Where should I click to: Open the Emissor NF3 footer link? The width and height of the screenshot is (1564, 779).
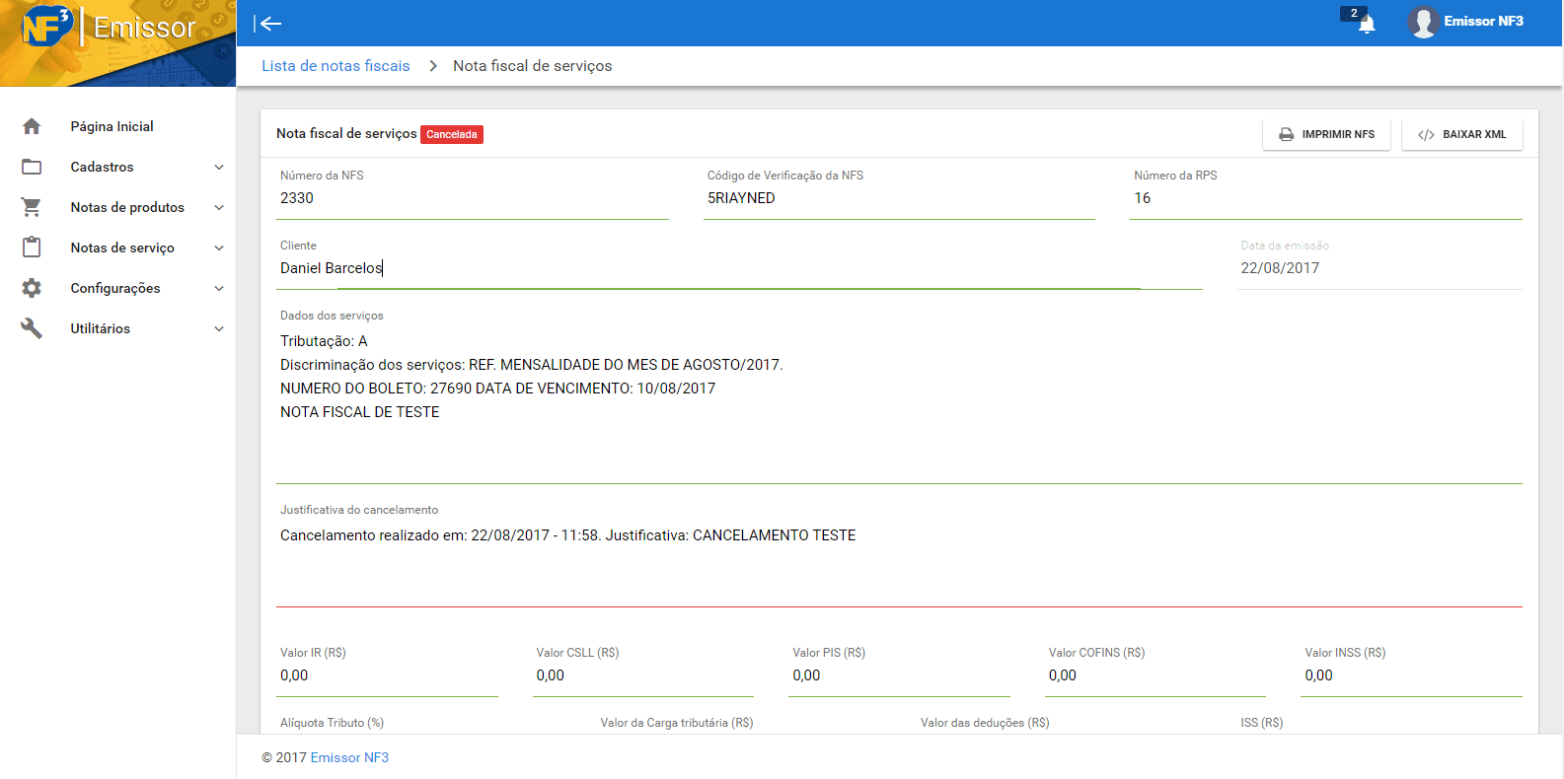(349, 757)
